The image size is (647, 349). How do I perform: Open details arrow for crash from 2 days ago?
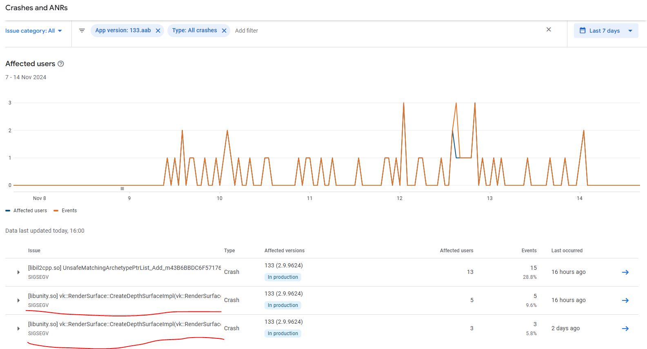pos(625,329)
